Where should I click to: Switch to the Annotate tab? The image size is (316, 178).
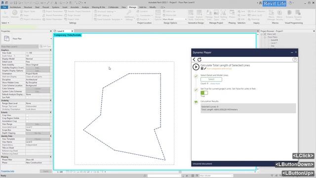pyautogui.click(x=75, y=7)
